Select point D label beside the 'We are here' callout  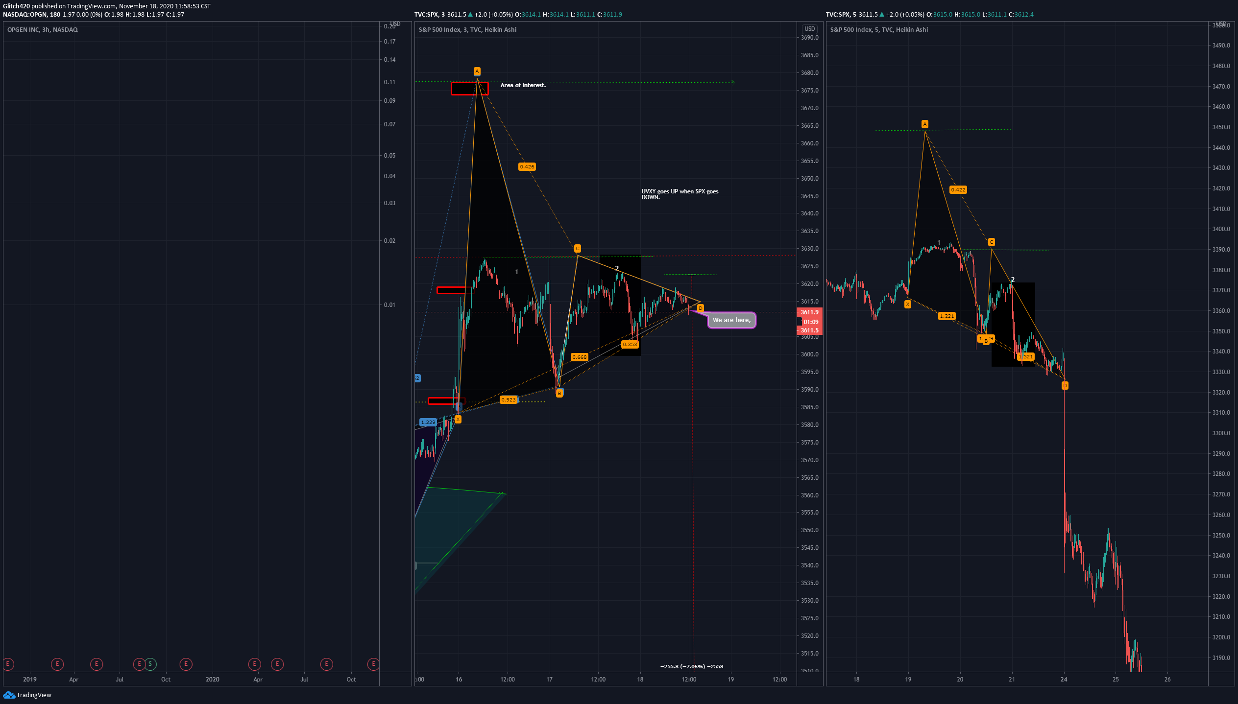[x=701, y=308]
